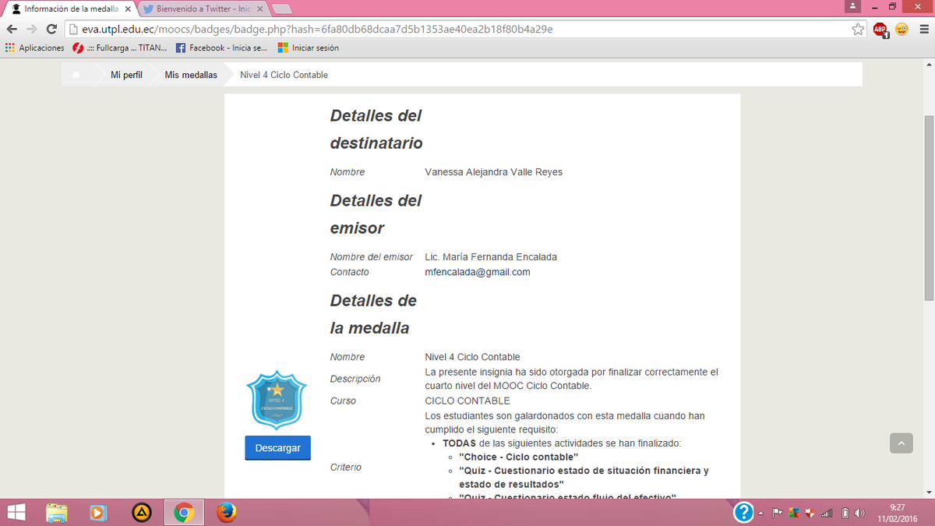Click the AVG antivirus tray icon
The width and height of the screenshot is (935, 526).
794,513
